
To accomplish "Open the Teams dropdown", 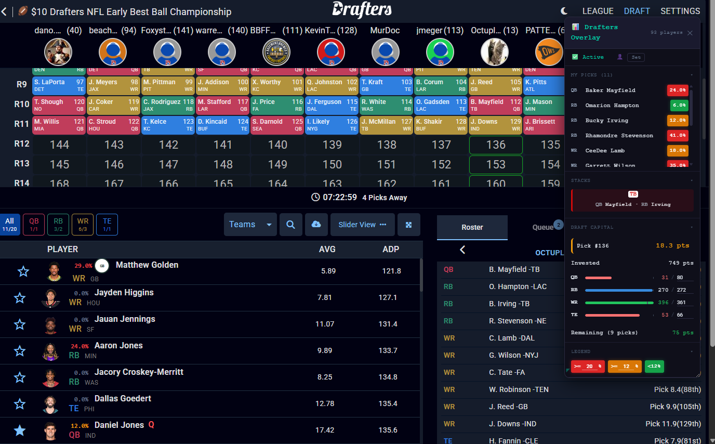I will pyautogui.click(x=250, y=225).
